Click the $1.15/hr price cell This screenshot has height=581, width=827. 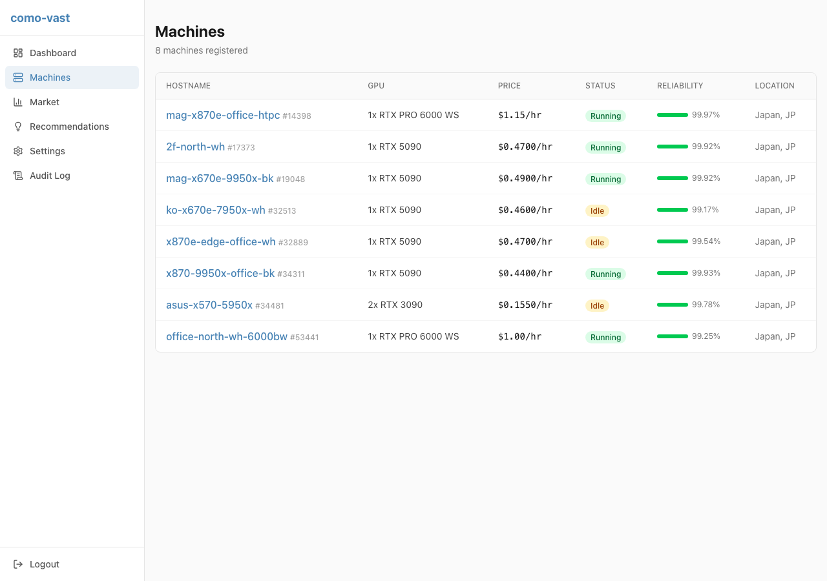tap(519, 115)
